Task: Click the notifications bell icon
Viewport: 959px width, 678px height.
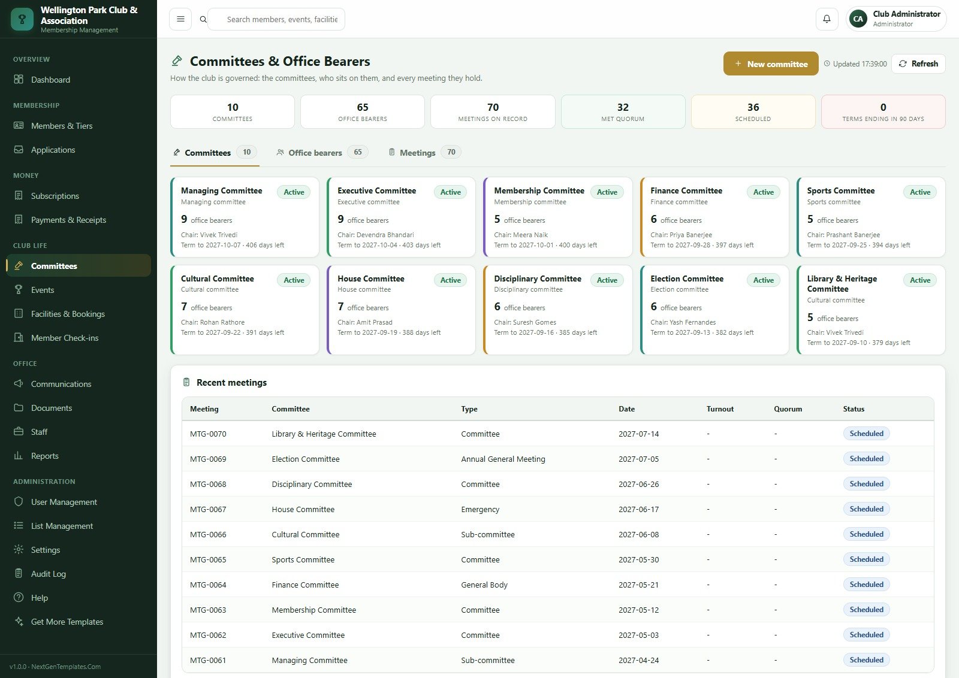Action: point(827,19)
